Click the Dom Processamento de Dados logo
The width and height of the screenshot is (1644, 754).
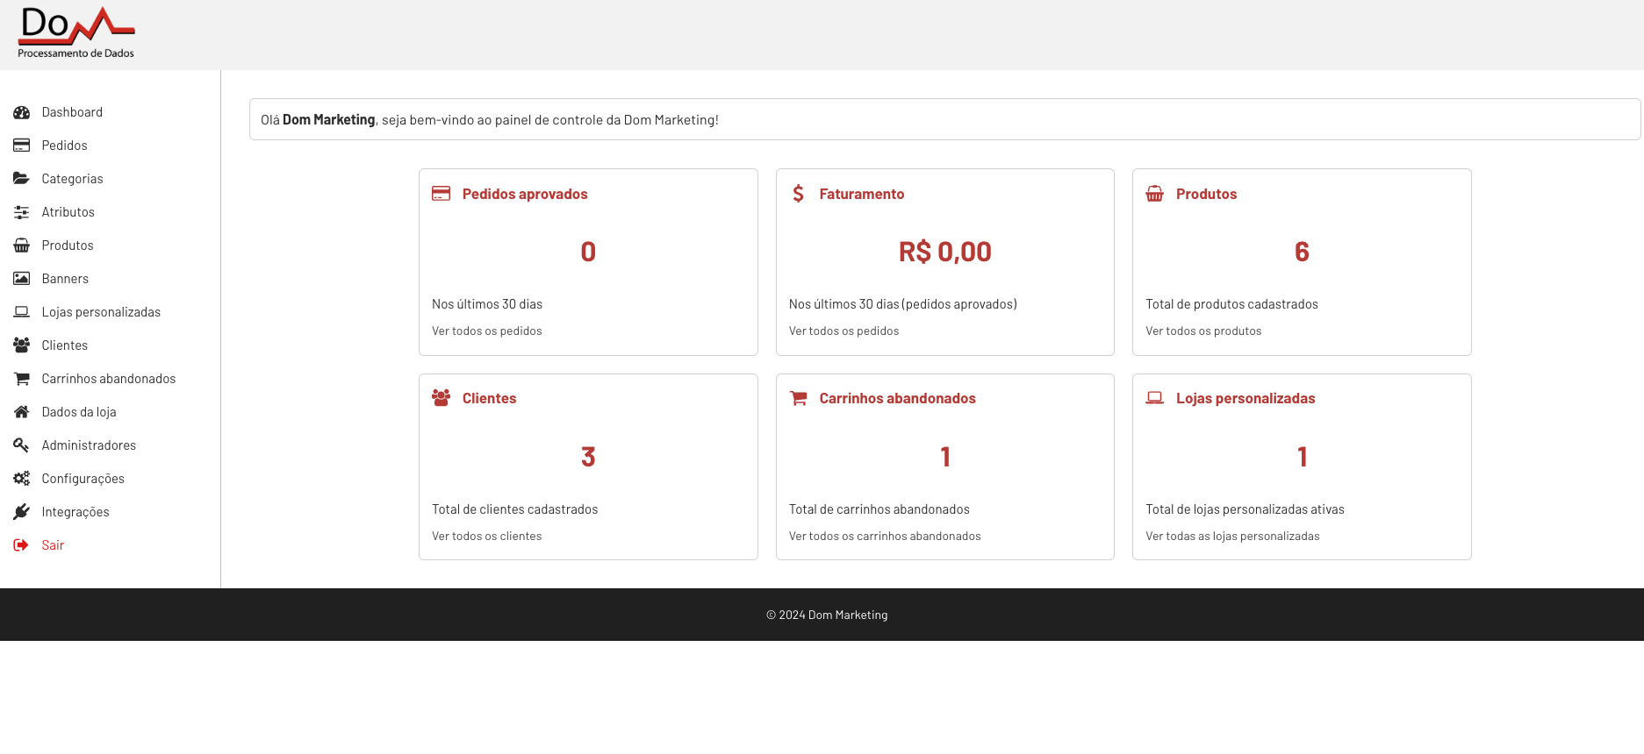76,33
